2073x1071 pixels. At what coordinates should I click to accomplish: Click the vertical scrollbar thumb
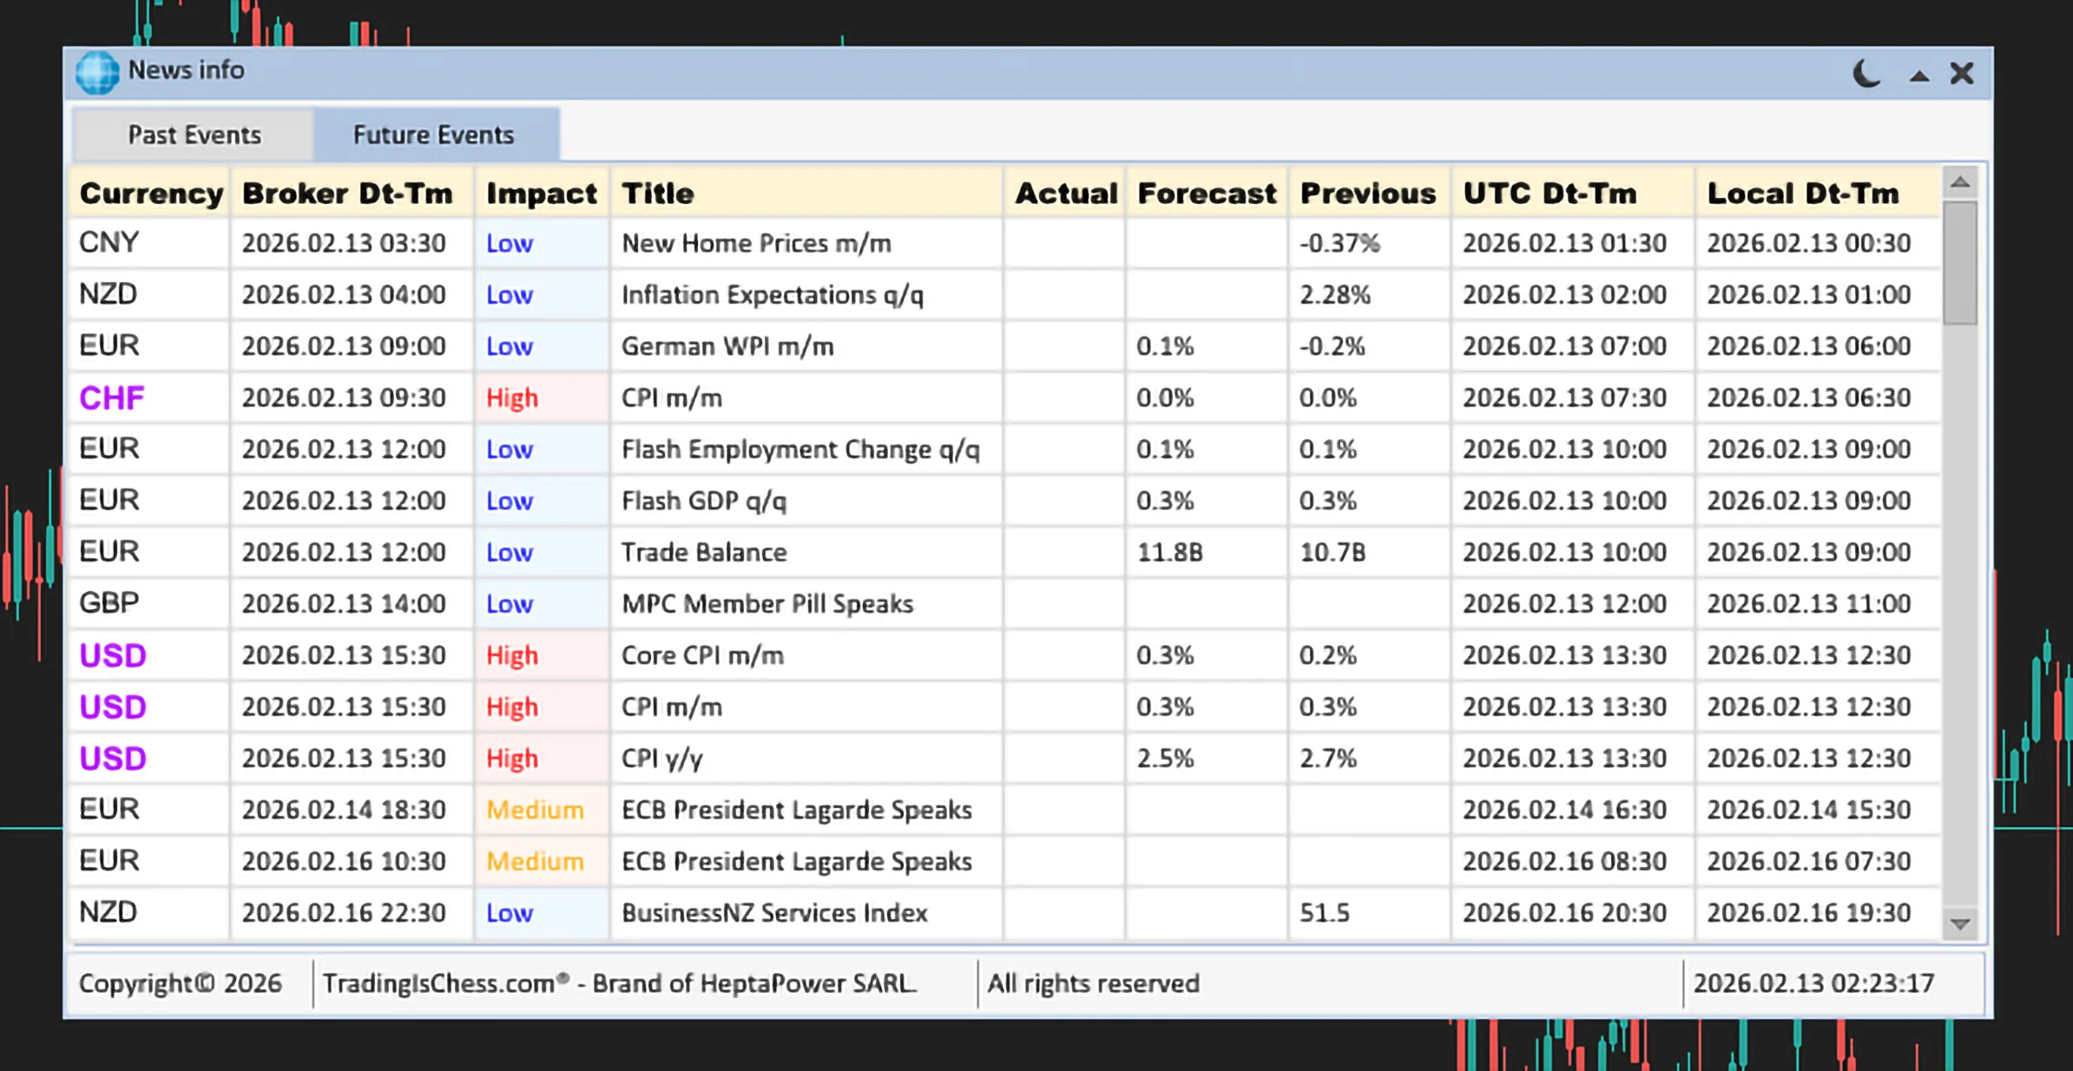click(x=1959, y=262)
